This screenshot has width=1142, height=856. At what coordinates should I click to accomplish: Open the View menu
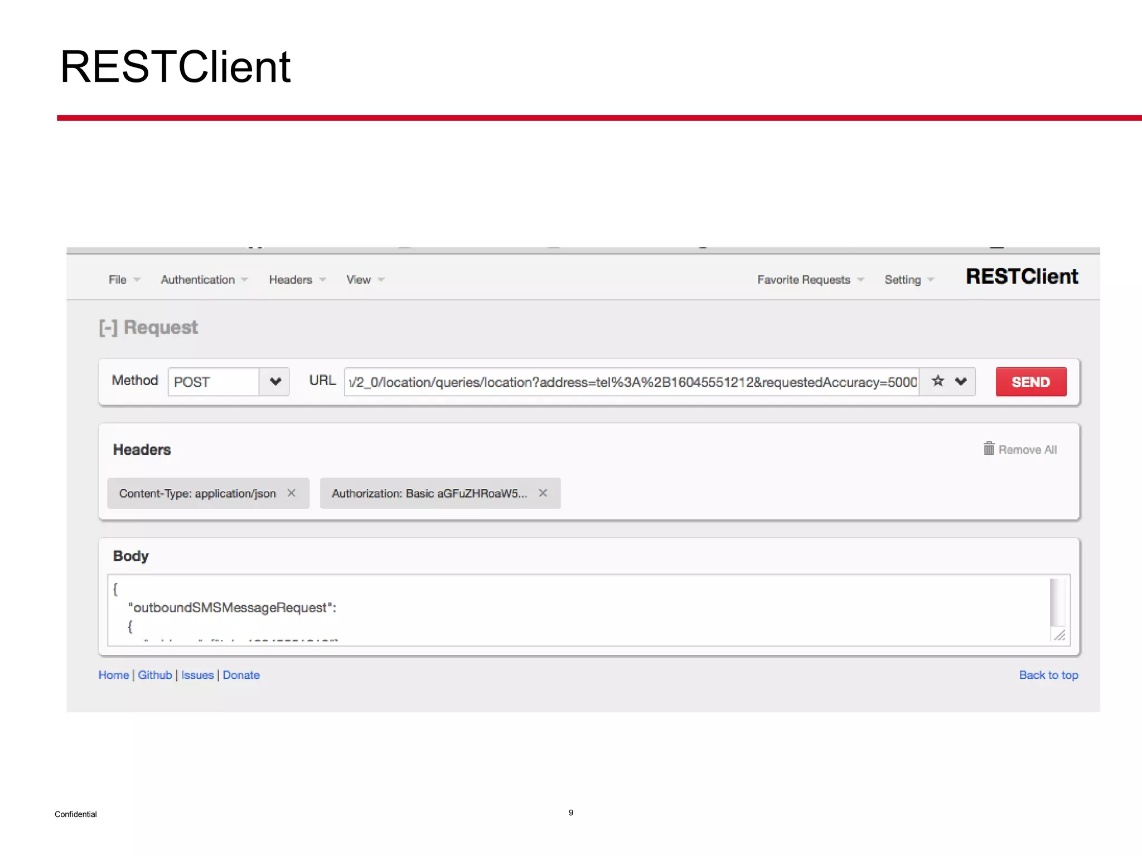click(x=365, y=280)
